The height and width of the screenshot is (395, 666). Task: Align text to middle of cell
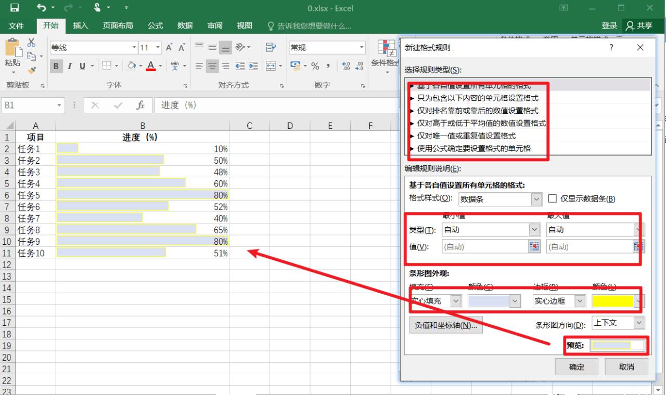(x=212, y=47)
